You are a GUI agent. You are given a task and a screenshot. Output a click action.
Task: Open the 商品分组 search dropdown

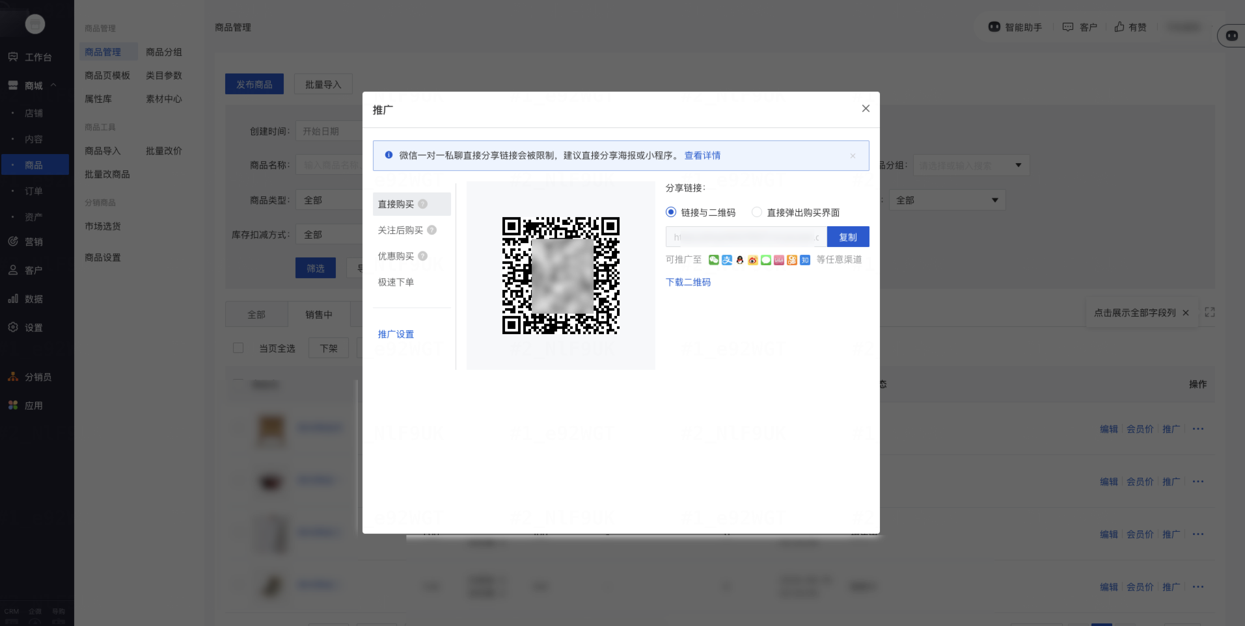[x=970, y=165]
